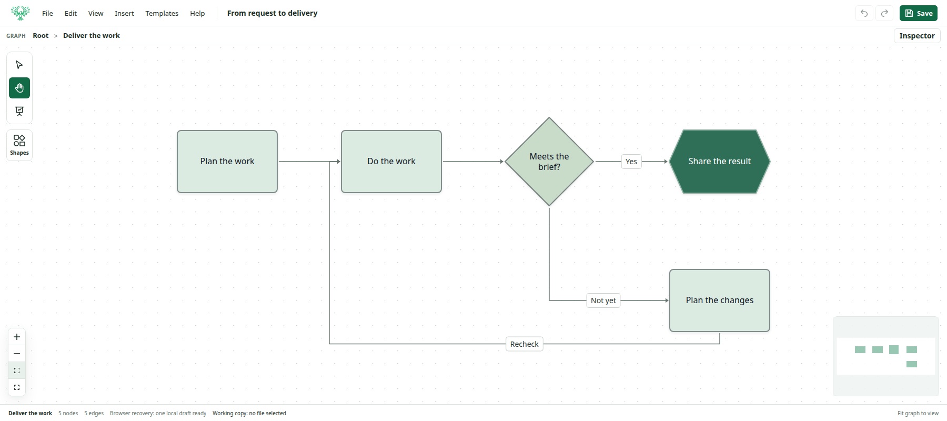Screen dimensions: 947x421
Task: Select the Share the result hexagon node
Action: [720, 162]
